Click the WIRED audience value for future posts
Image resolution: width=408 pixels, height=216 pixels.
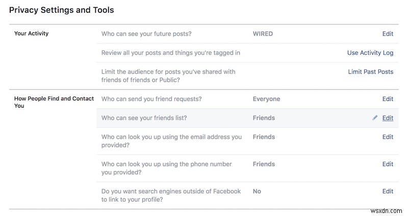pos(263,34)
